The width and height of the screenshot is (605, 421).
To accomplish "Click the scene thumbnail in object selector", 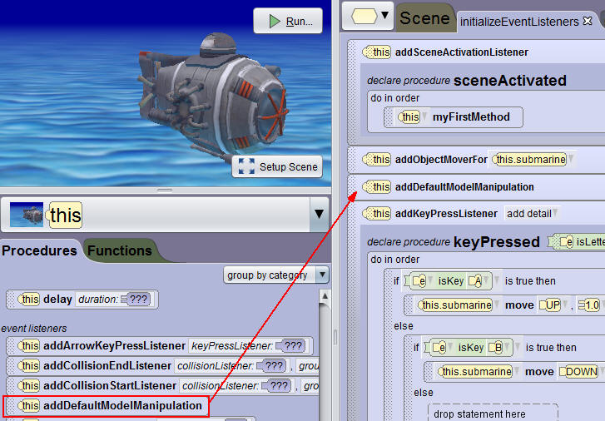I will click(x=27, y=215).
